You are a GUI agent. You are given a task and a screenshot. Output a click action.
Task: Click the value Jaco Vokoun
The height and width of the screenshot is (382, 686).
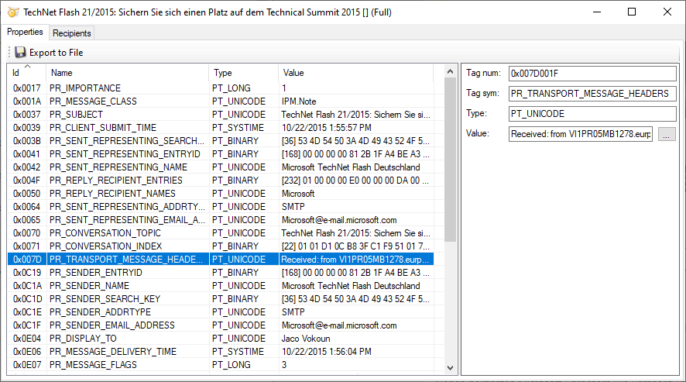[x=306, y=338]
